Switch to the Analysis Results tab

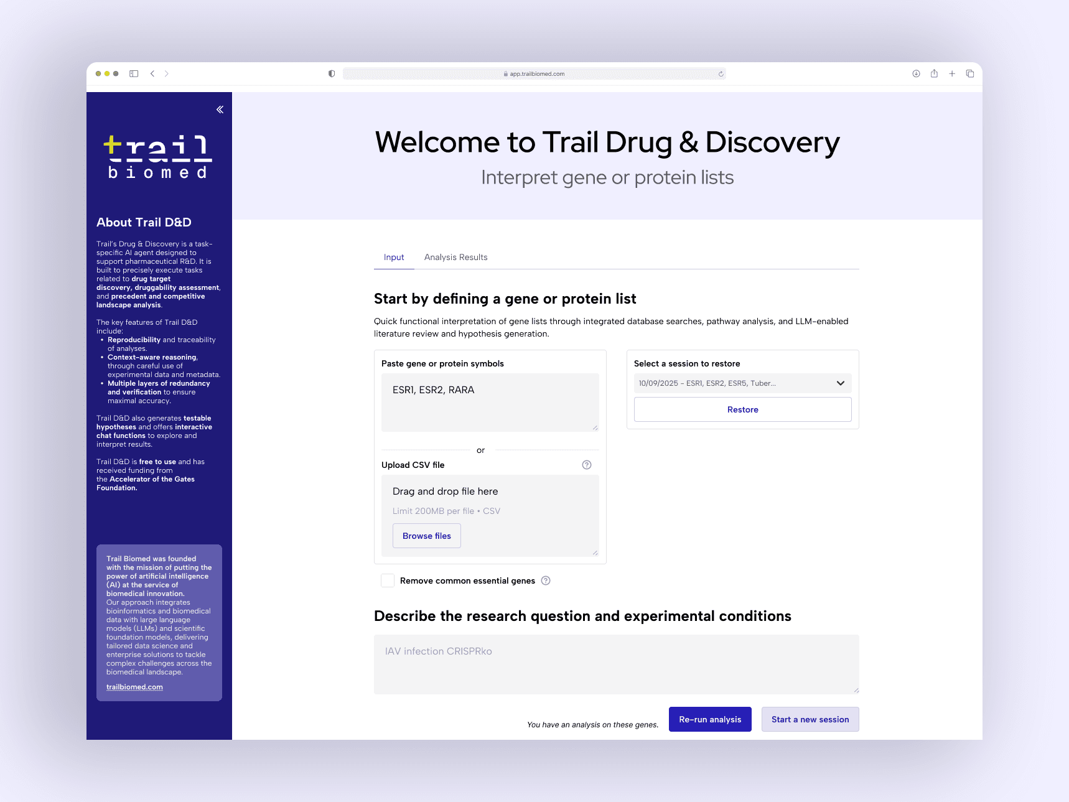[x=455, y=257]
